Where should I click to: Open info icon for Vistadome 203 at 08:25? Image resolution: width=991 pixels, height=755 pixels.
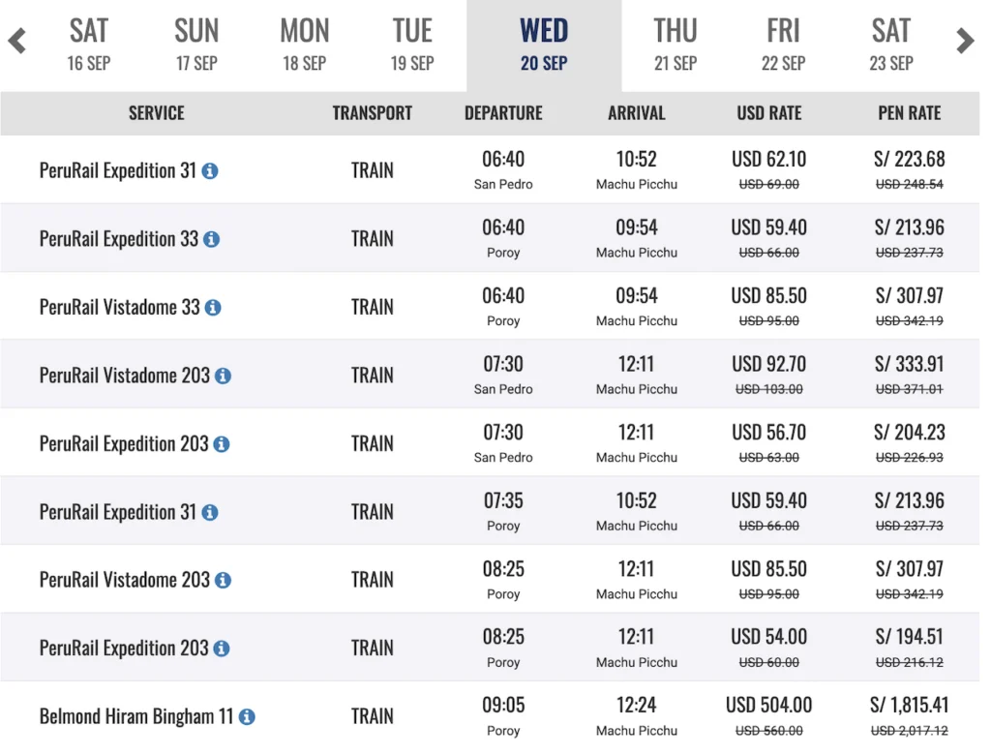point(224,580)
